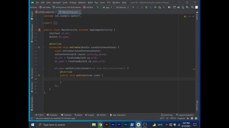Viewport: 229px width, 128px height.
Task: Run the app with green play button
Action: click(x=133, y=7)
